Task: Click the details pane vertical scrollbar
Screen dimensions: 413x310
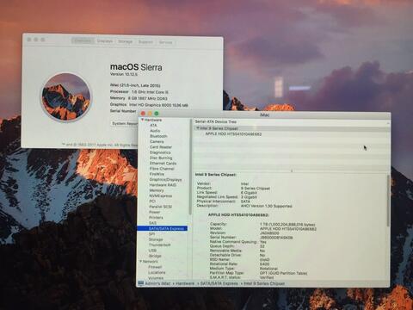Action: (388, 200)
